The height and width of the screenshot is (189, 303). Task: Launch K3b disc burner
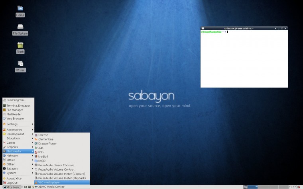pos(62,152)
